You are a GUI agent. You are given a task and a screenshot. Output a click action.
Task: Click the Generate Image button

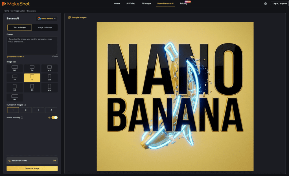[x=32, y=168]
